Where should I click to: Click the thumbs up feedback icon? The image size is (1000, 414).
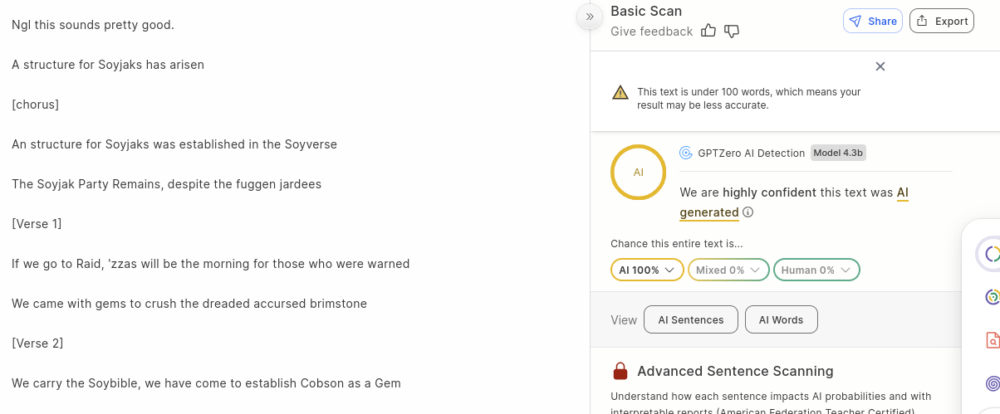click(x=708, y=31)
